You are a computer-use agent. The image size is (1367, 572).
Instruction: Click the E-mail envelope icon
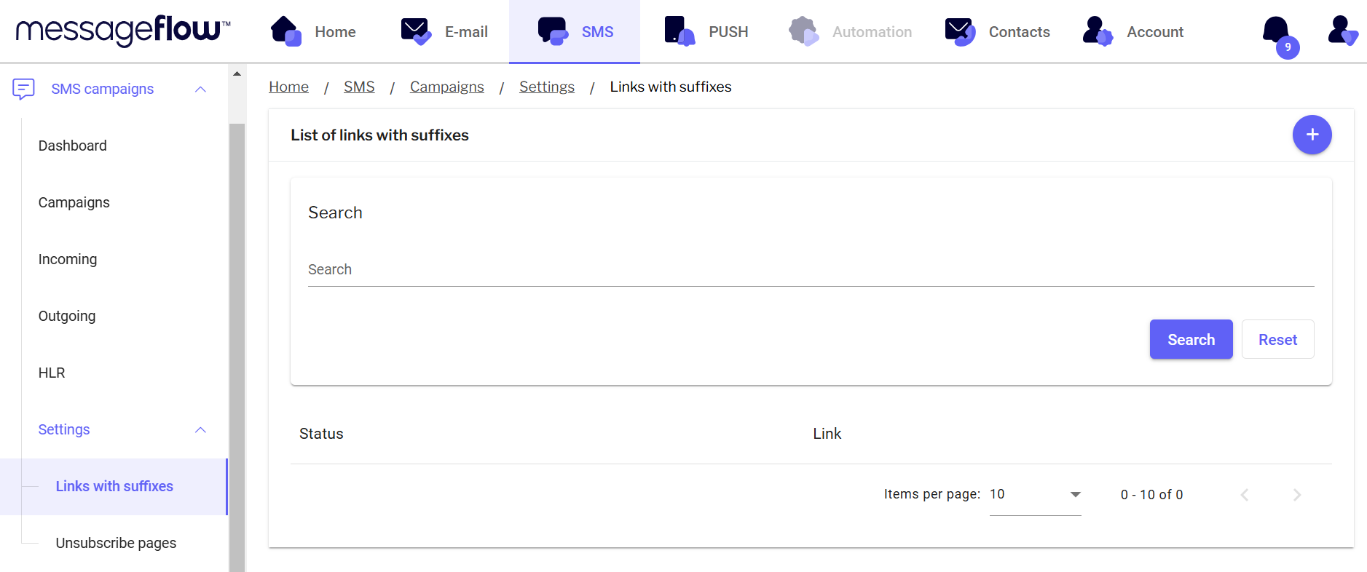[416, 31]
